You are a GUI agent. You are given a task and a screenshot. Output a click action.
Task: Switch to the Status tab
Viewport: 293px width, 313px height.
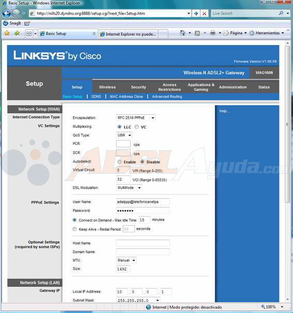point(264,87)
